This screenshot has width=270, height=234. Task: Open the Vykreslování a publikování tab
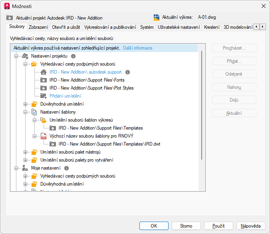[x=110, y=27]
